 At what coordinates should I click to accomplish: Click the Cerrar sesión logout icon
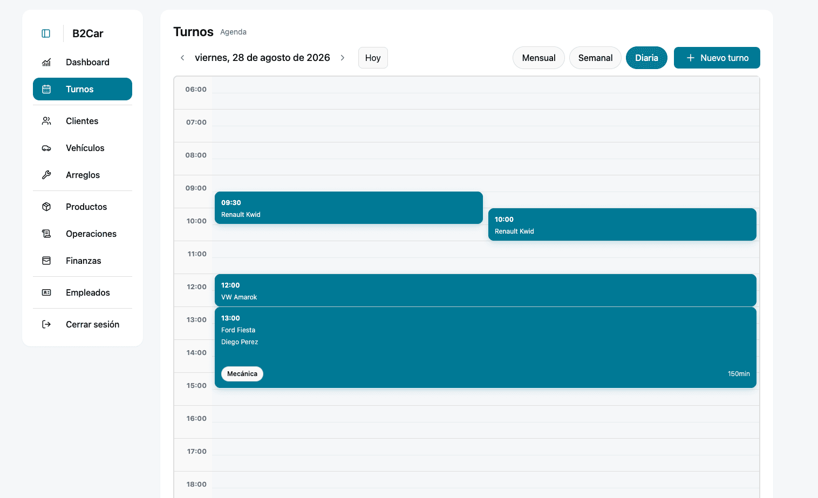click(x=46, y=324)
